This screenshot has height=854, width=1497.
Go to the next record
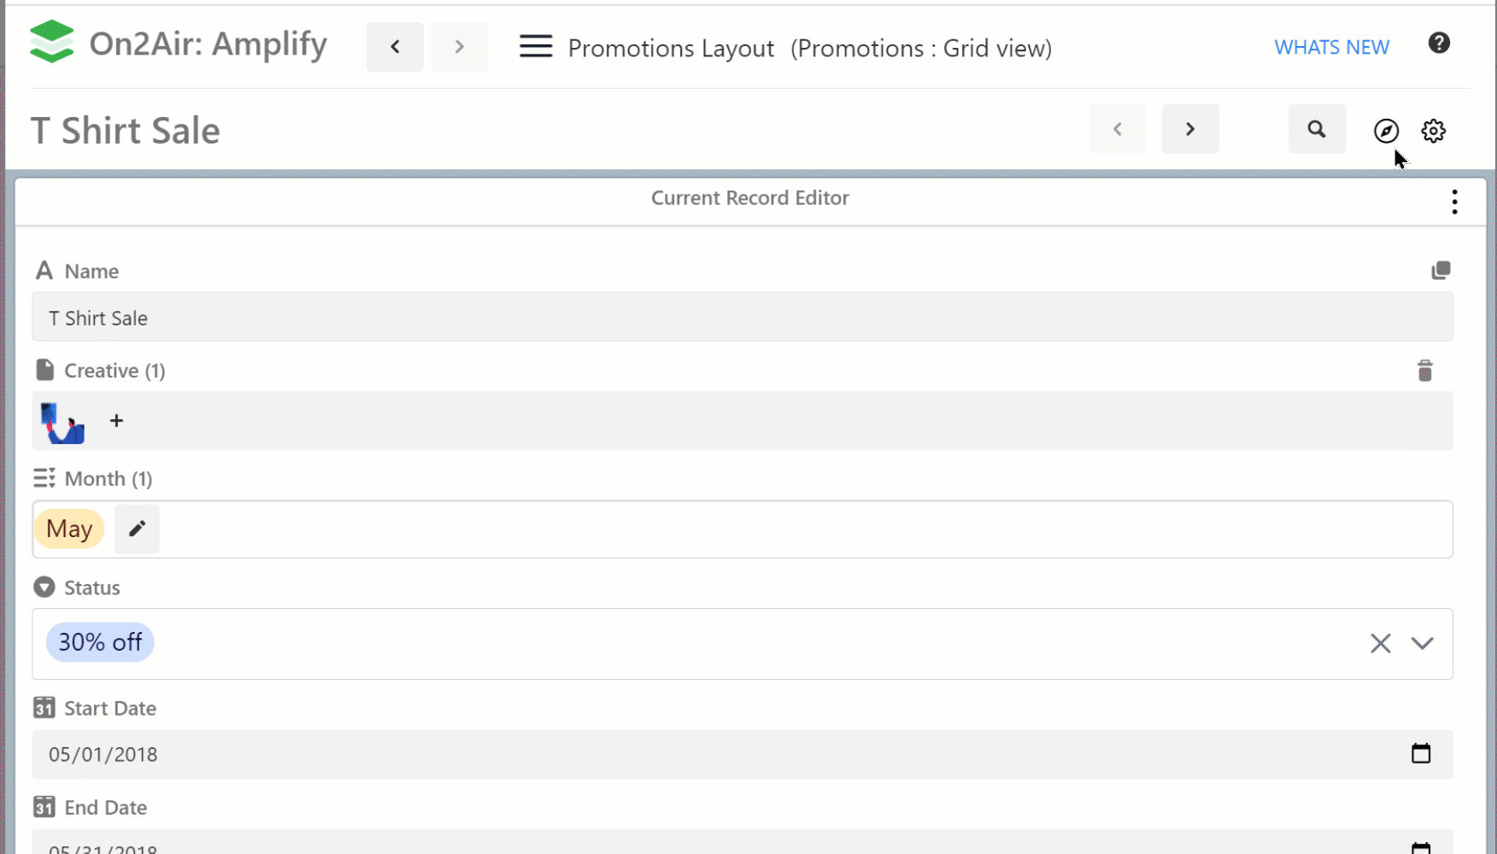(1189, 130)
